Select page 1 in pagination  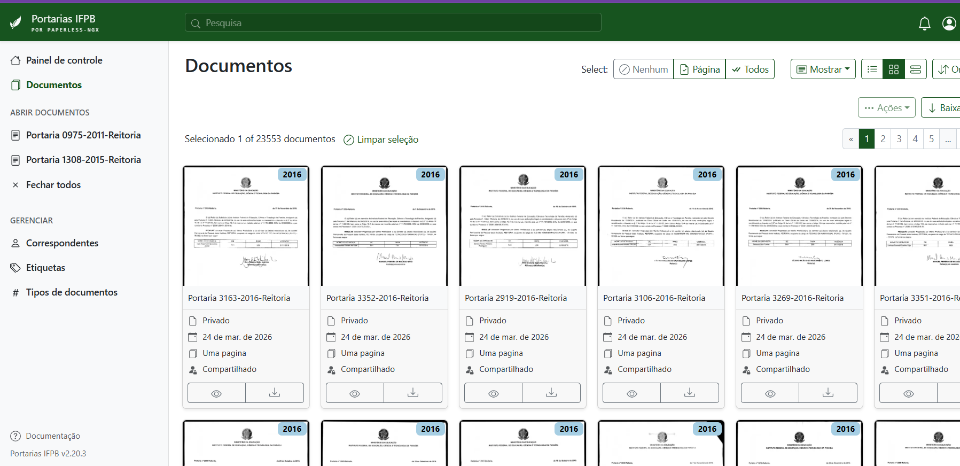(867, 139)
